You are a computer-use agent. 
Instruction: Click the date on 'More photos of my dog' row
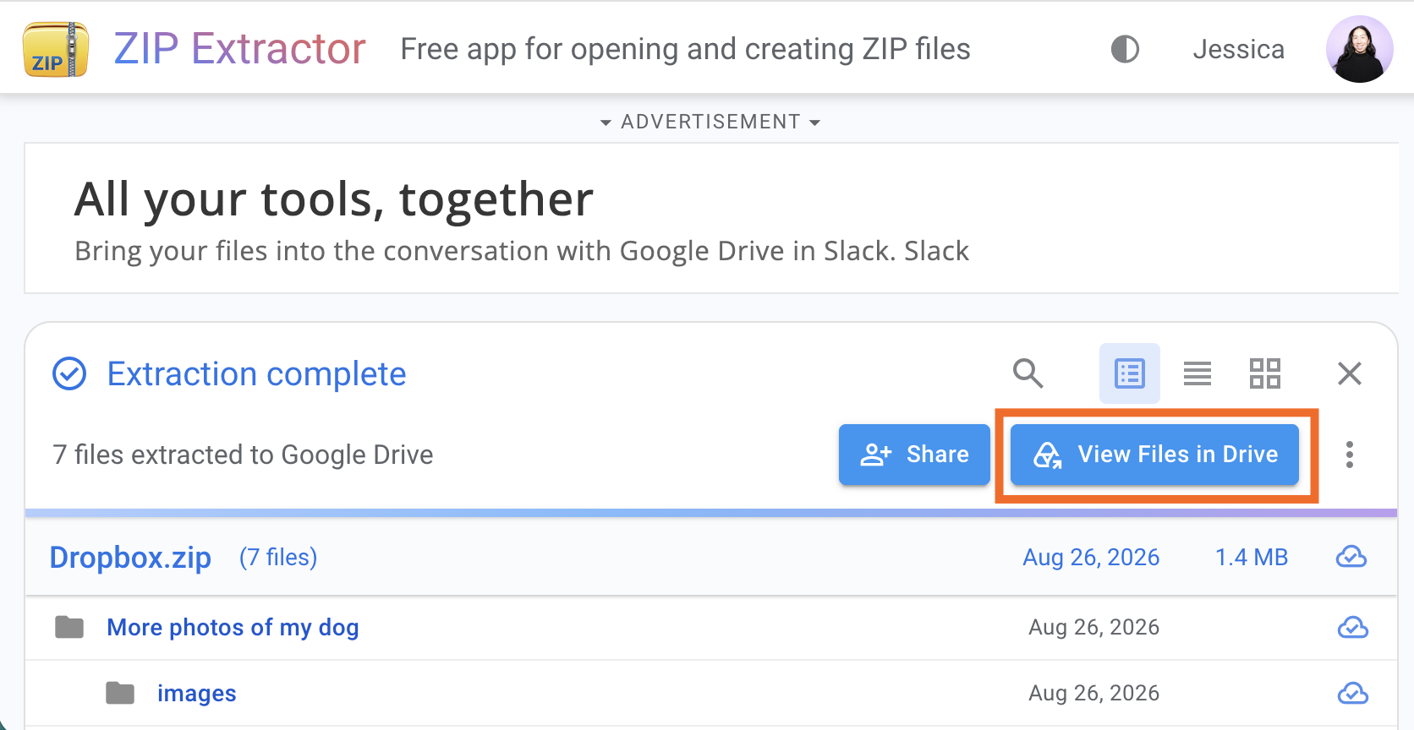1094,628
